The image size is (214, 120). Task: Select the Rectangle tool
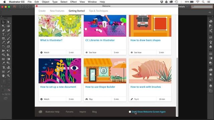[3, 38]
